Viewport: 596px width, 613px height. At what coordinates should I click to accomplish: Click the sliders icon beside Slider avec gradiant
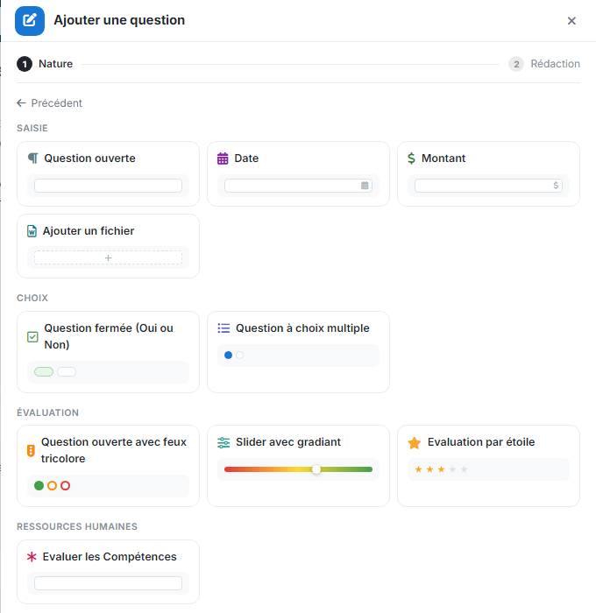pos(223,442)
